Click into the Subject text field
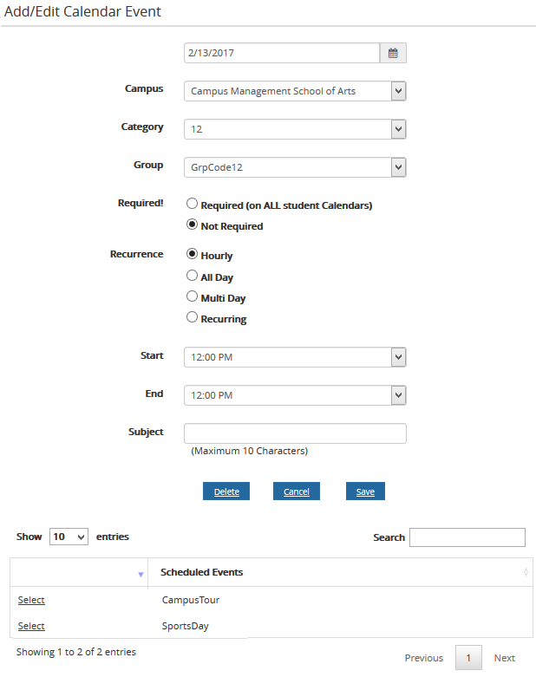The height and width of the screenshot is (677, 536). [x=295, y=433]
